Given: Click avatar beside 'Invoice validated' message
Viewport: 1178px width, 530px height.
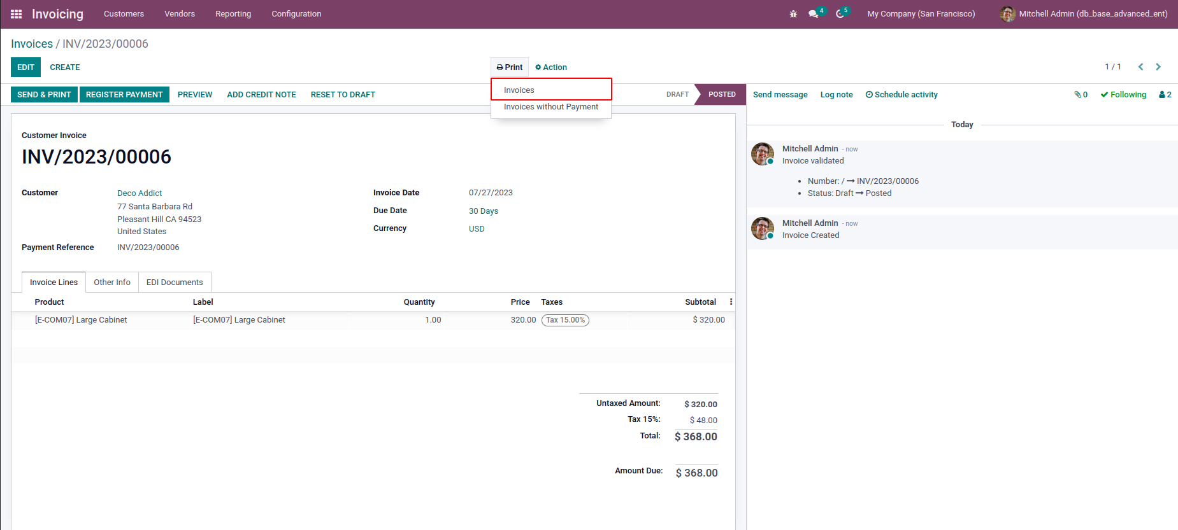Looking at the screenshot, I should click(x=763, y=154).
